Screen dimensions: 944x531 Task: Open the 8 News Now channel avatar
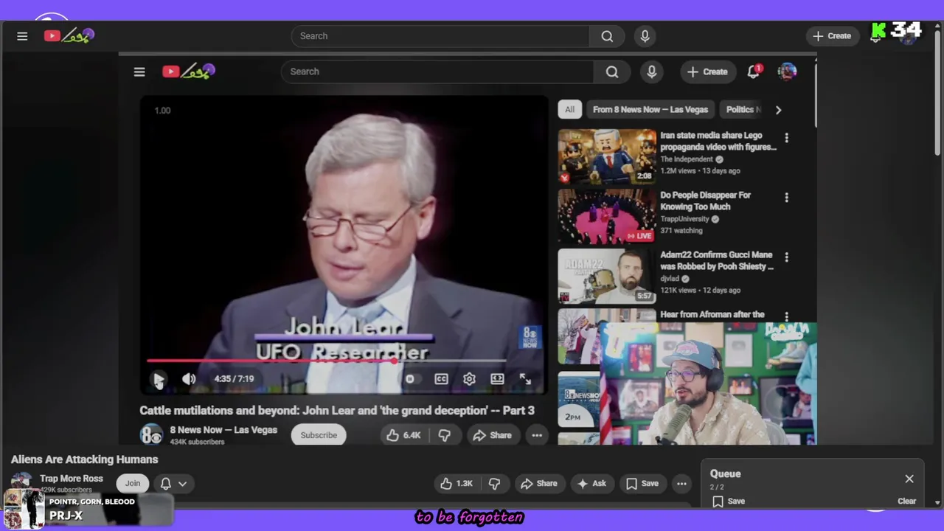tap(151, 435)
